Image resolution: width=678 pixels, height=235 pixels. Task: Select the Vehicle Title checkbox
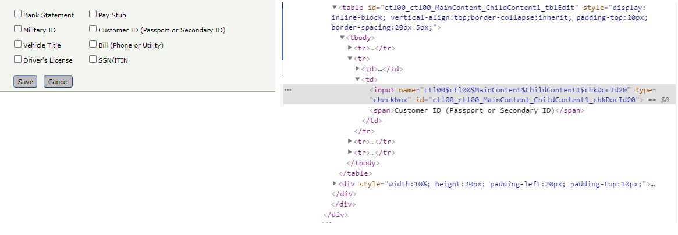point(17,44)
